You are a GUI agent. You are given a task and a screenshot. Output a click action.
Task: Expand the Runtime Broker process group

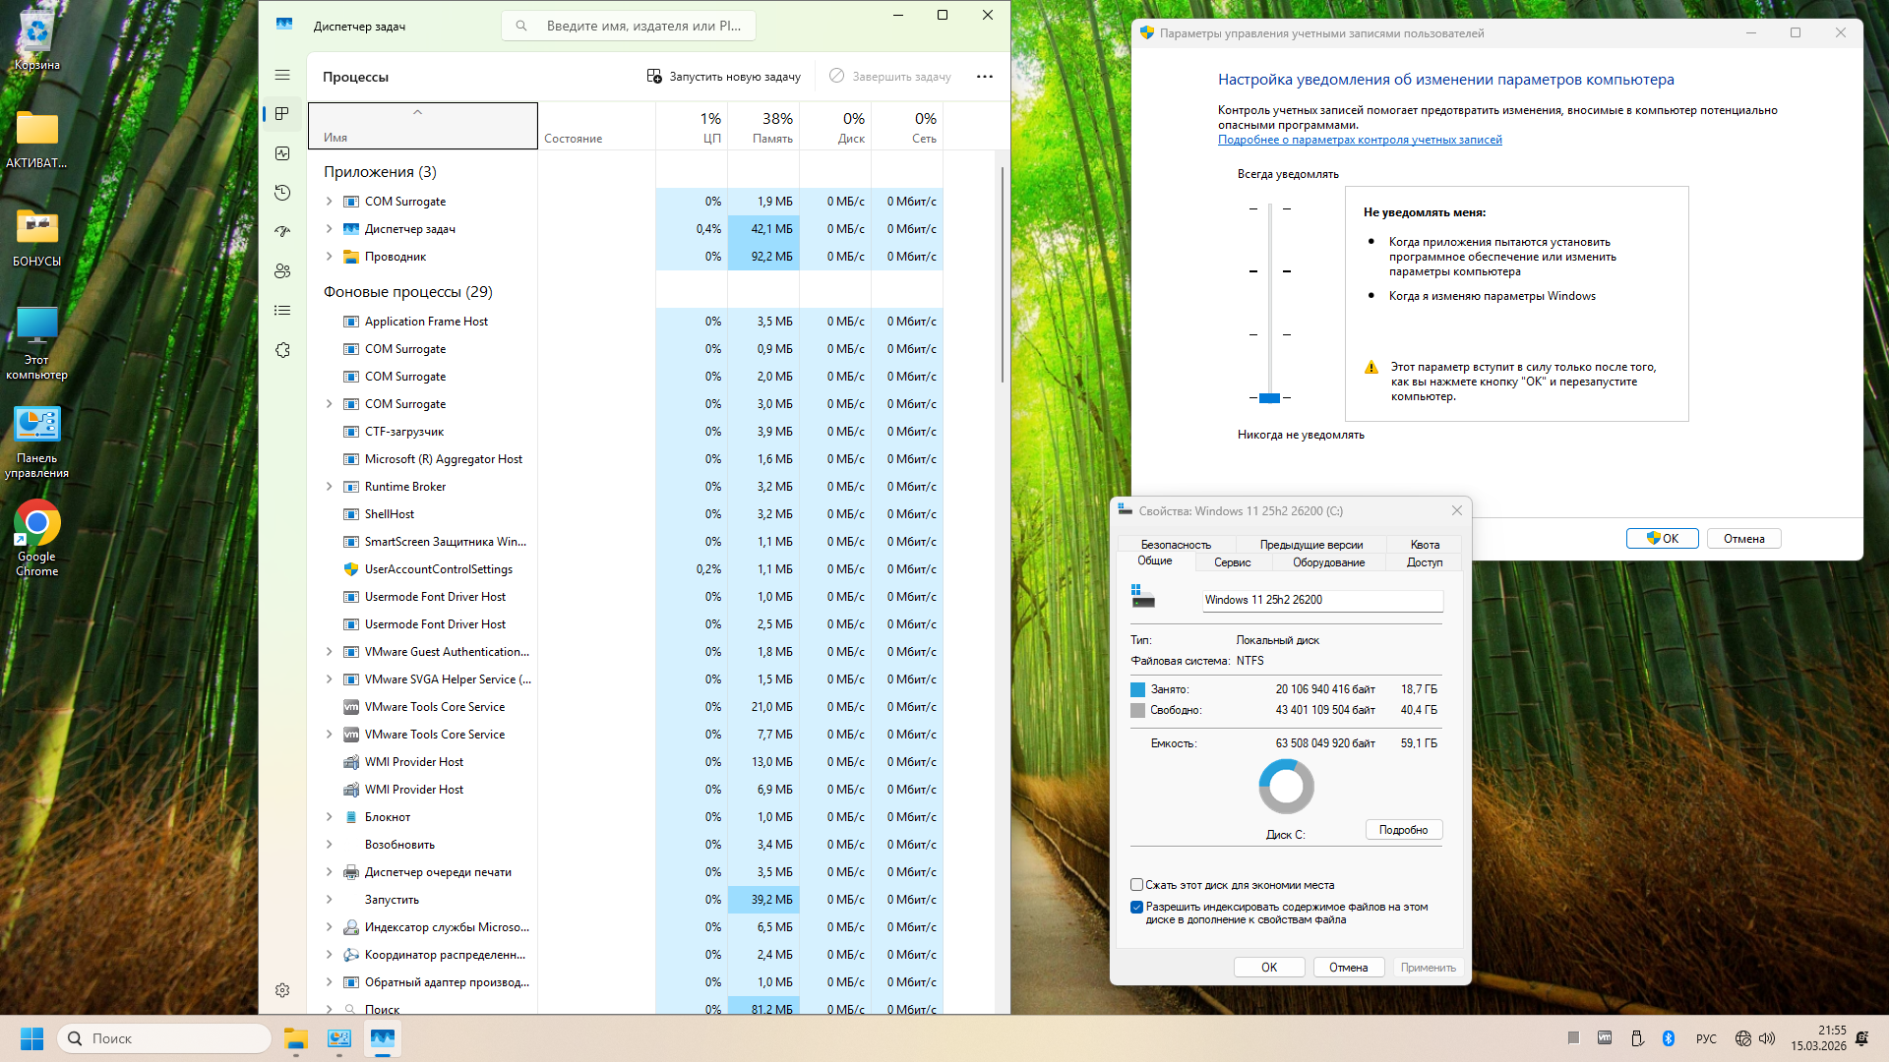coord(329,487)
